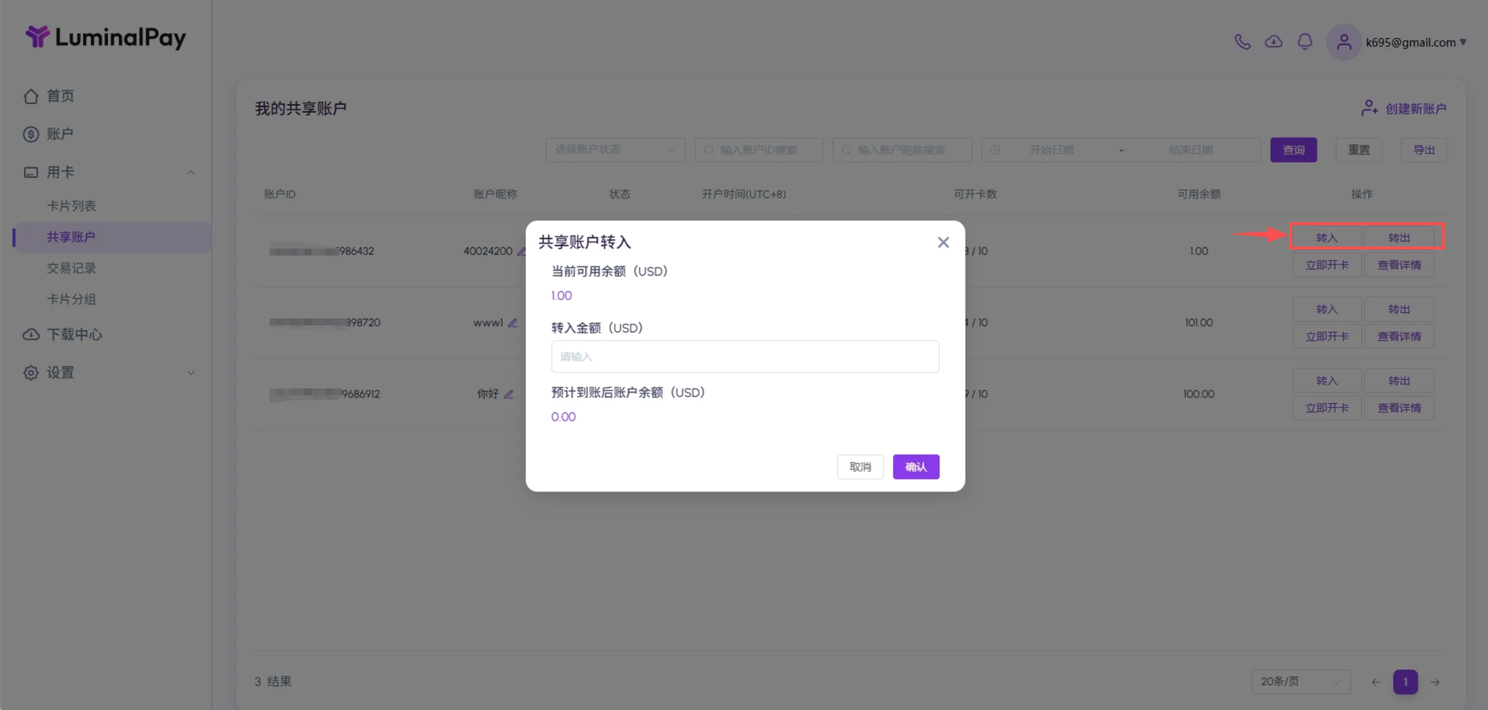The image size is (1488, 710).
Task: Click the 开始日期 date field
Action: click(x=1051, y=150)
